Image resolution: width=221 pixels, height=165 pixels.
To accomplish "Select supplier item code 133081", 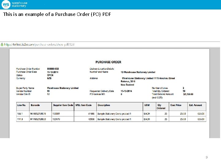I will coord(56,114).
